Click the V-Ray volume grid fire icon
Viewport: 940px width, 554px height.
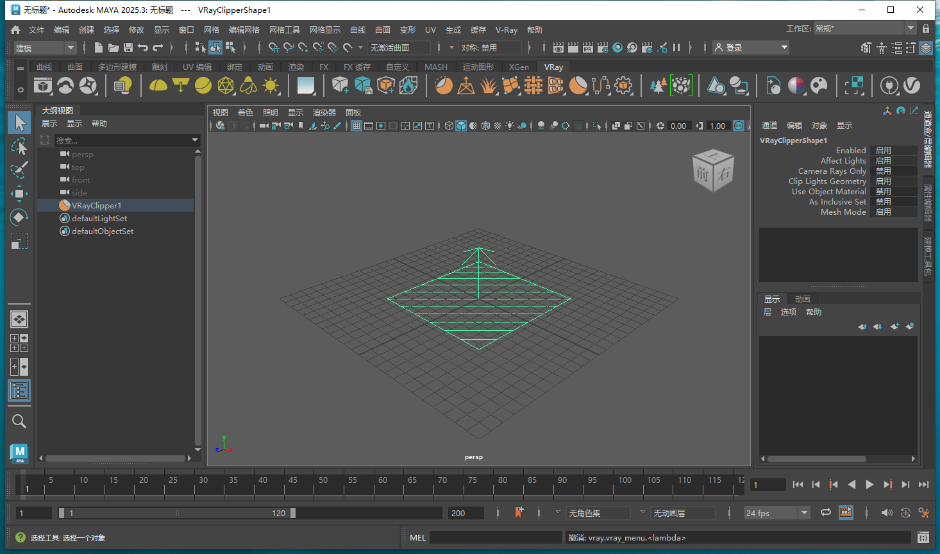(x=408, y=85)
